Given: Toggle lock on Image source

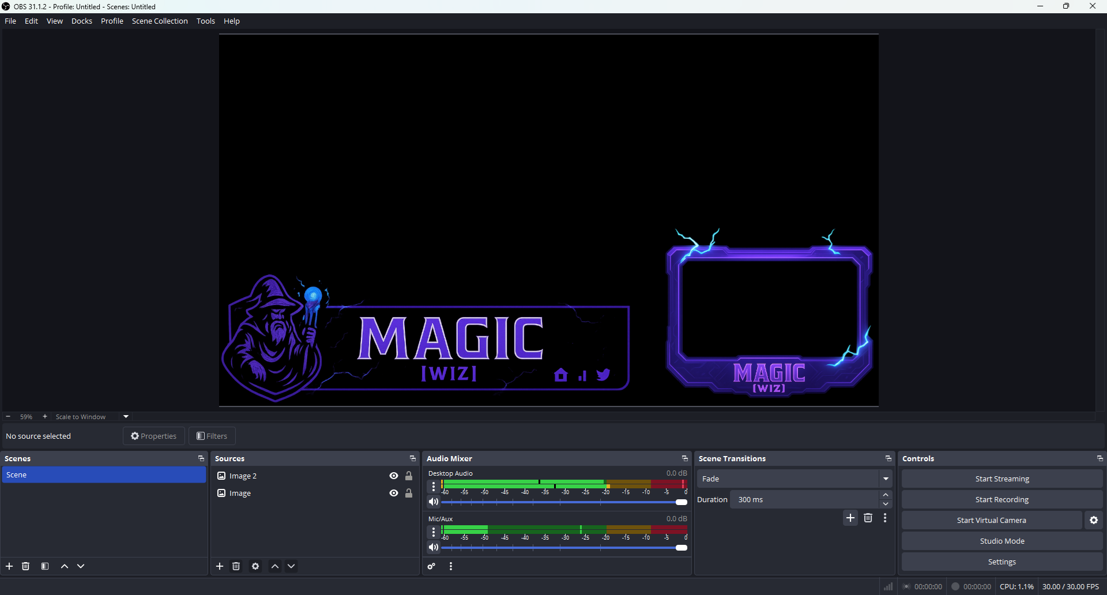Looking at the screenshot, I should coord(409,493).
